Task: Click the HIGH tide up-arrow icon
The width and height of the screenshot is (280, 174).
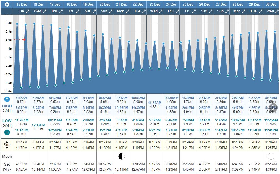Action: (7, 100)
